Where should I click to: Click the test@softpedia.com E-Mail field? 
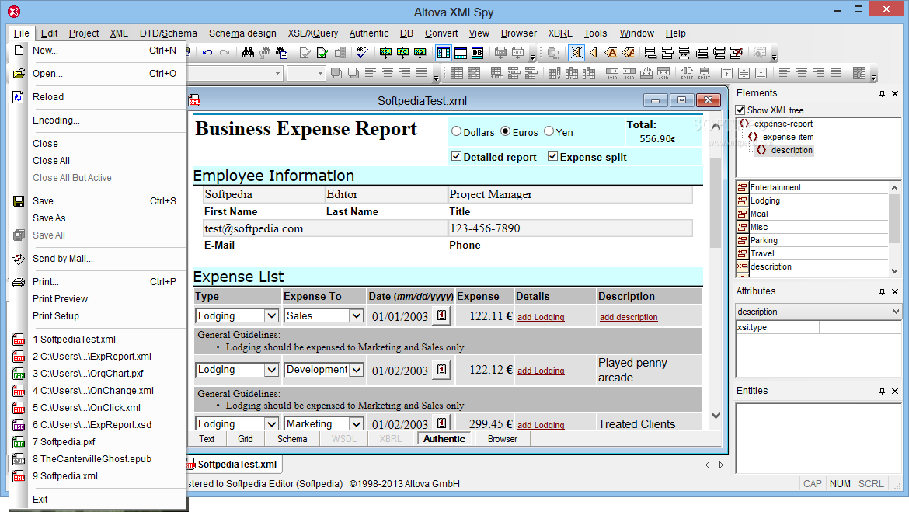(326, 228)
